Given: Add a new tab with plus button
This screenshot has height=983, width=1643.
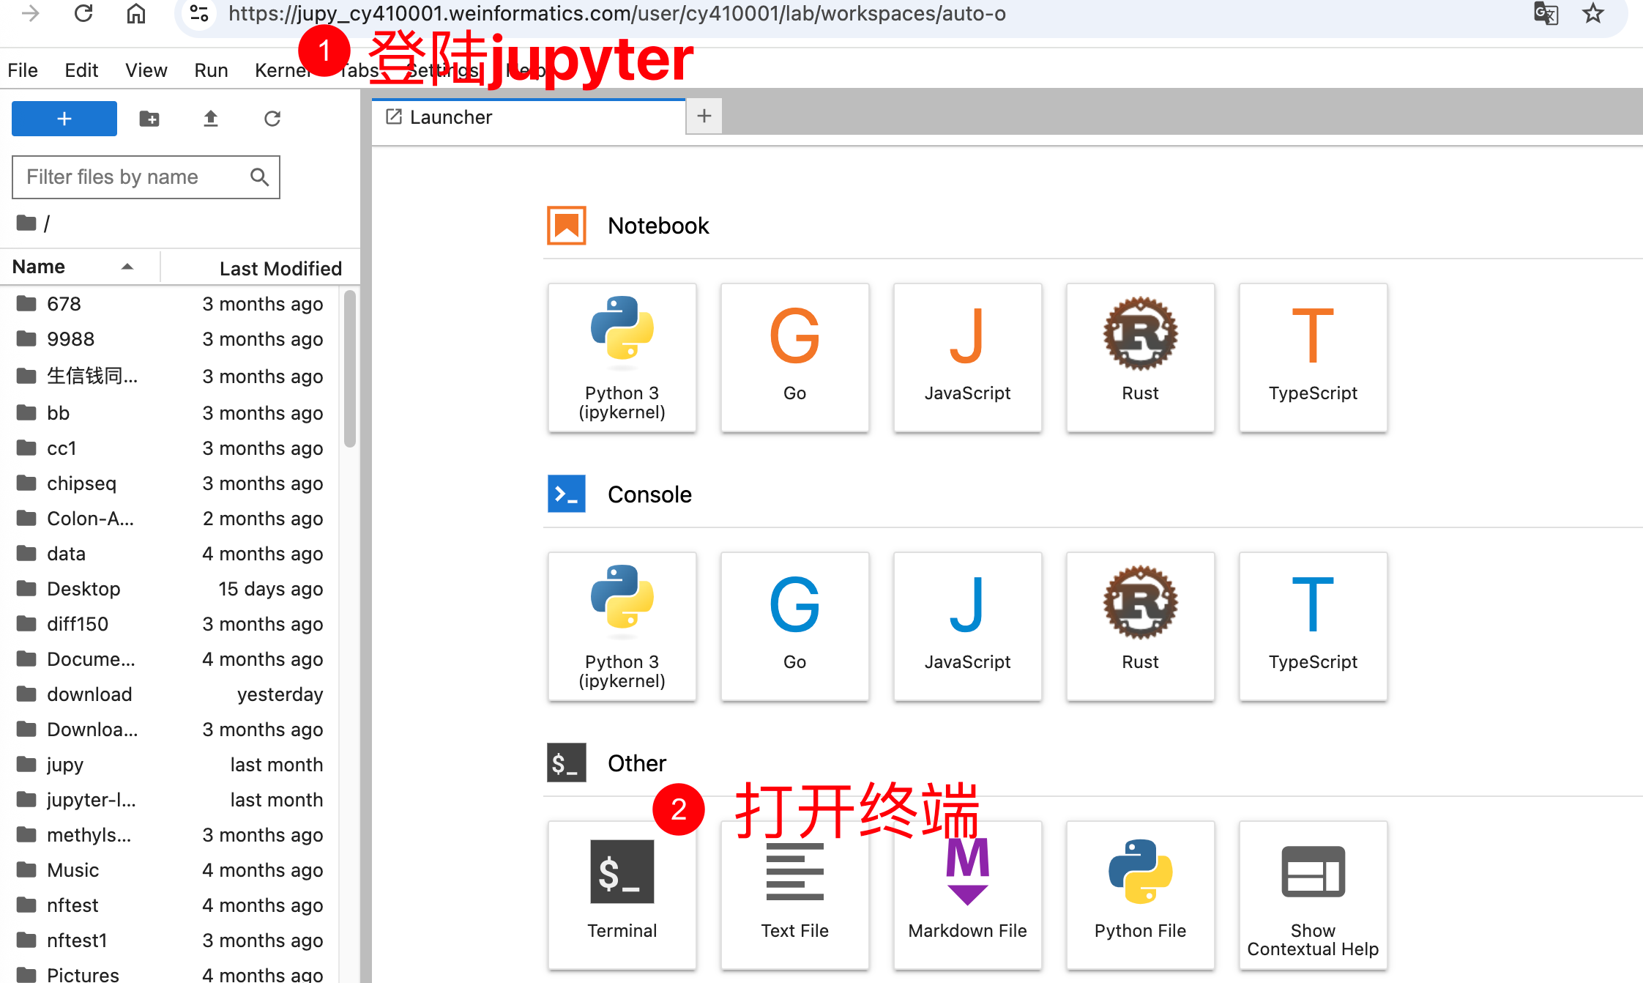Looking at the screenshot, I should (704, 116).
